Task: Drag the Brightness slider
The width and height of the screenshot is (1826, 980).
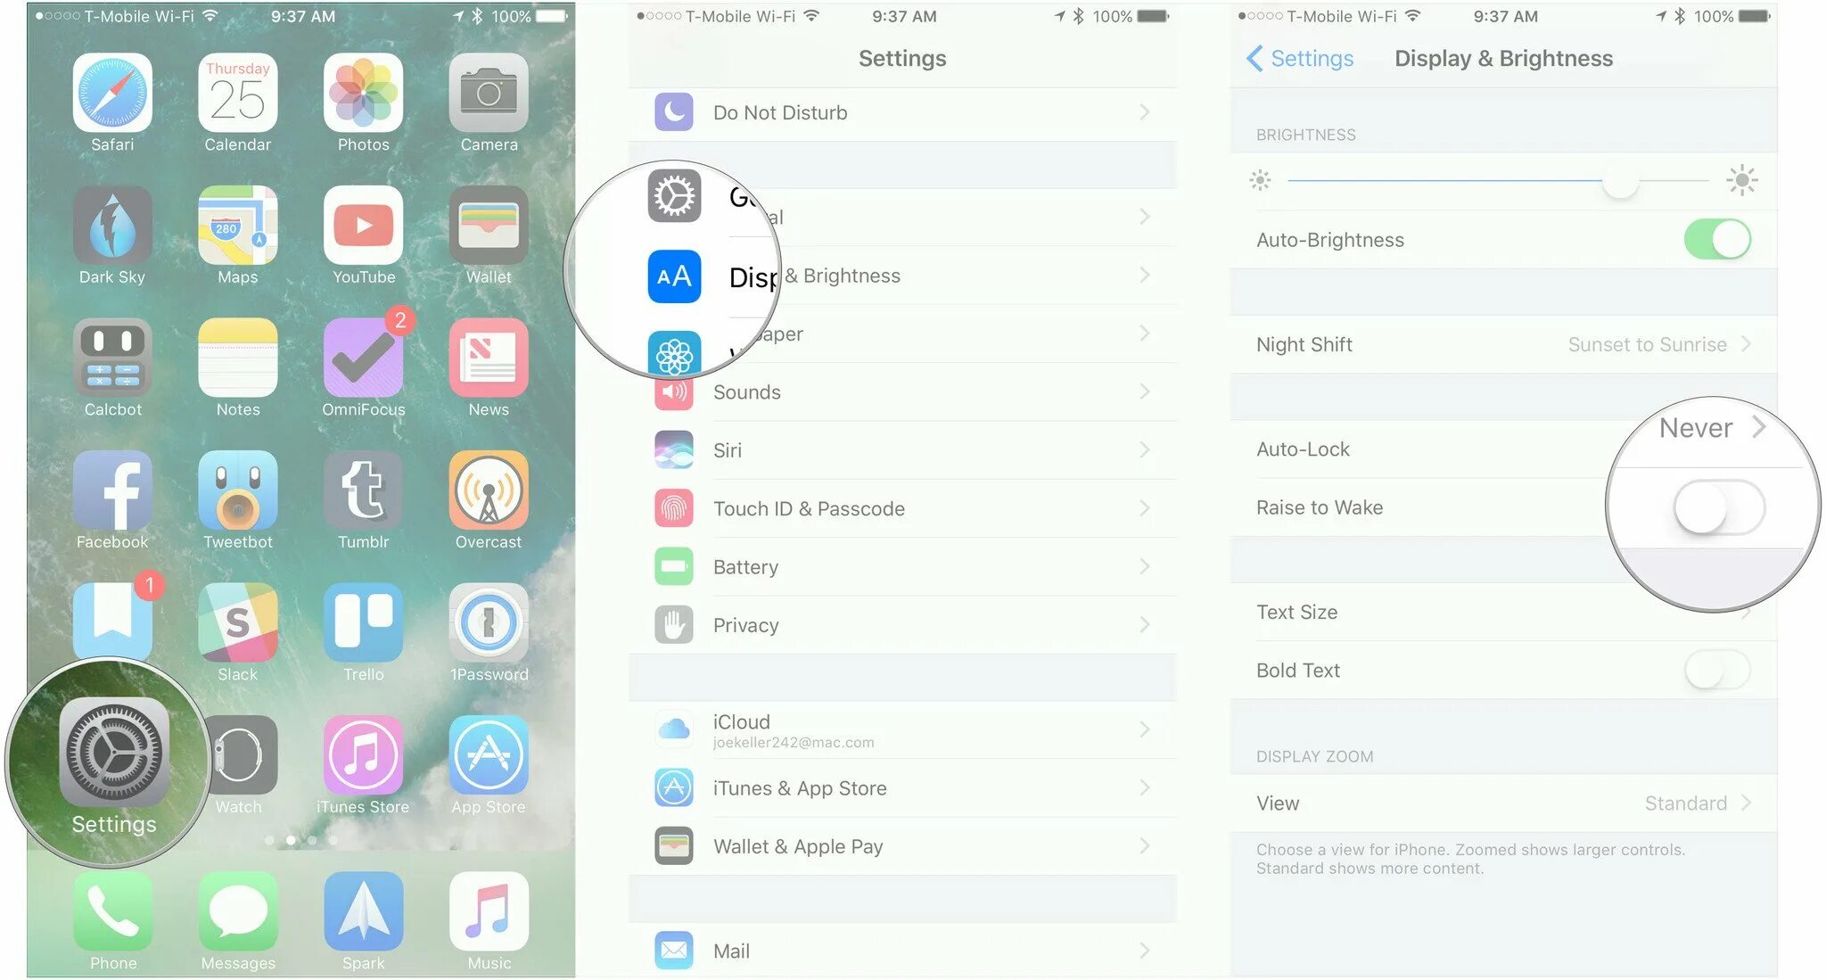Action: (x=1604, y=181)
